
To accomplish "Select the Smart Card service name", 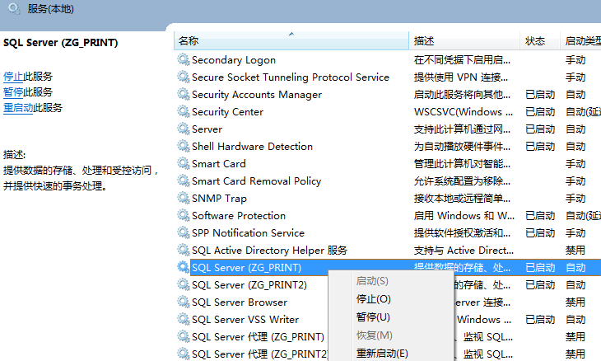I will pyautogui.click(x=219, y=163).
